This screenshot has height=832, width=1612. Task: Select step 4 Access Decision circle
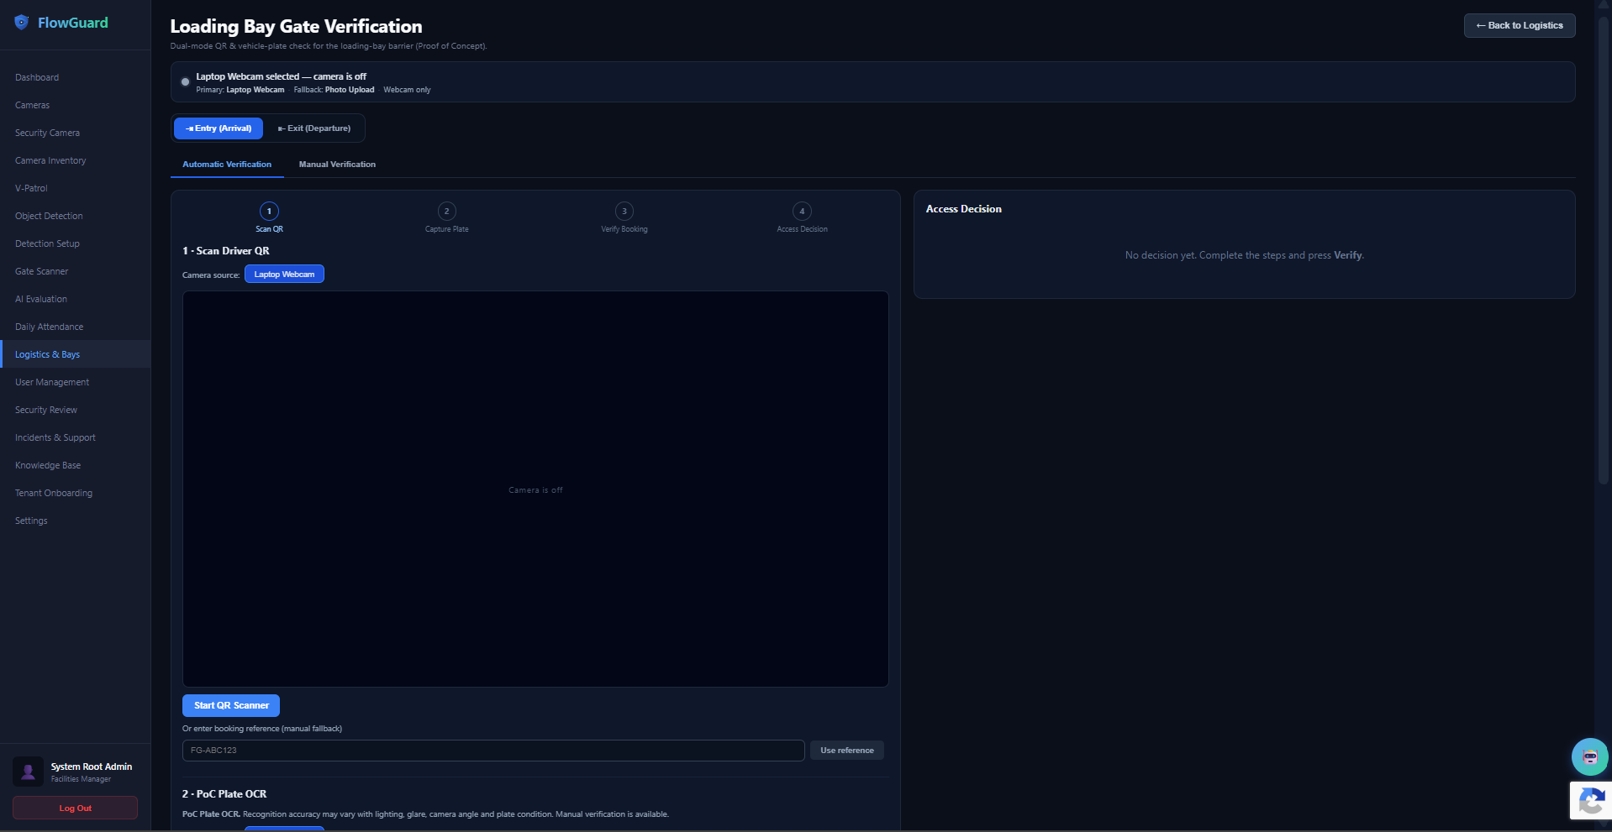tap(802, 212)
